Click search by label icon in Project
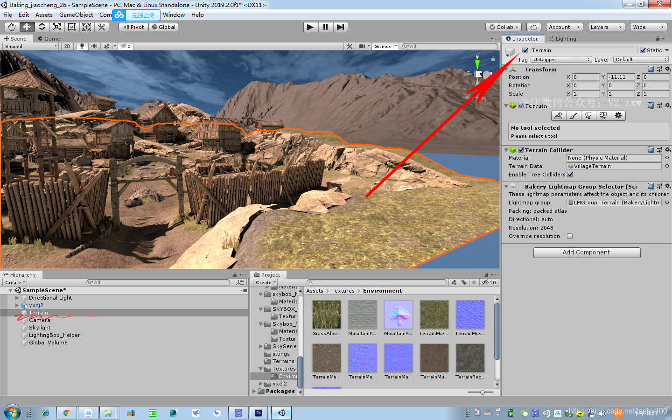This screenshot has width=672, height=420. coord(464,282)
